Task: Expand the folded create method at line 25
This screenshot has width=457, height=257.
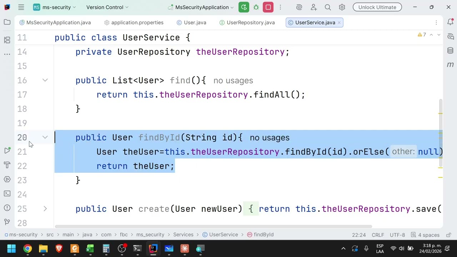Action: 45,209
